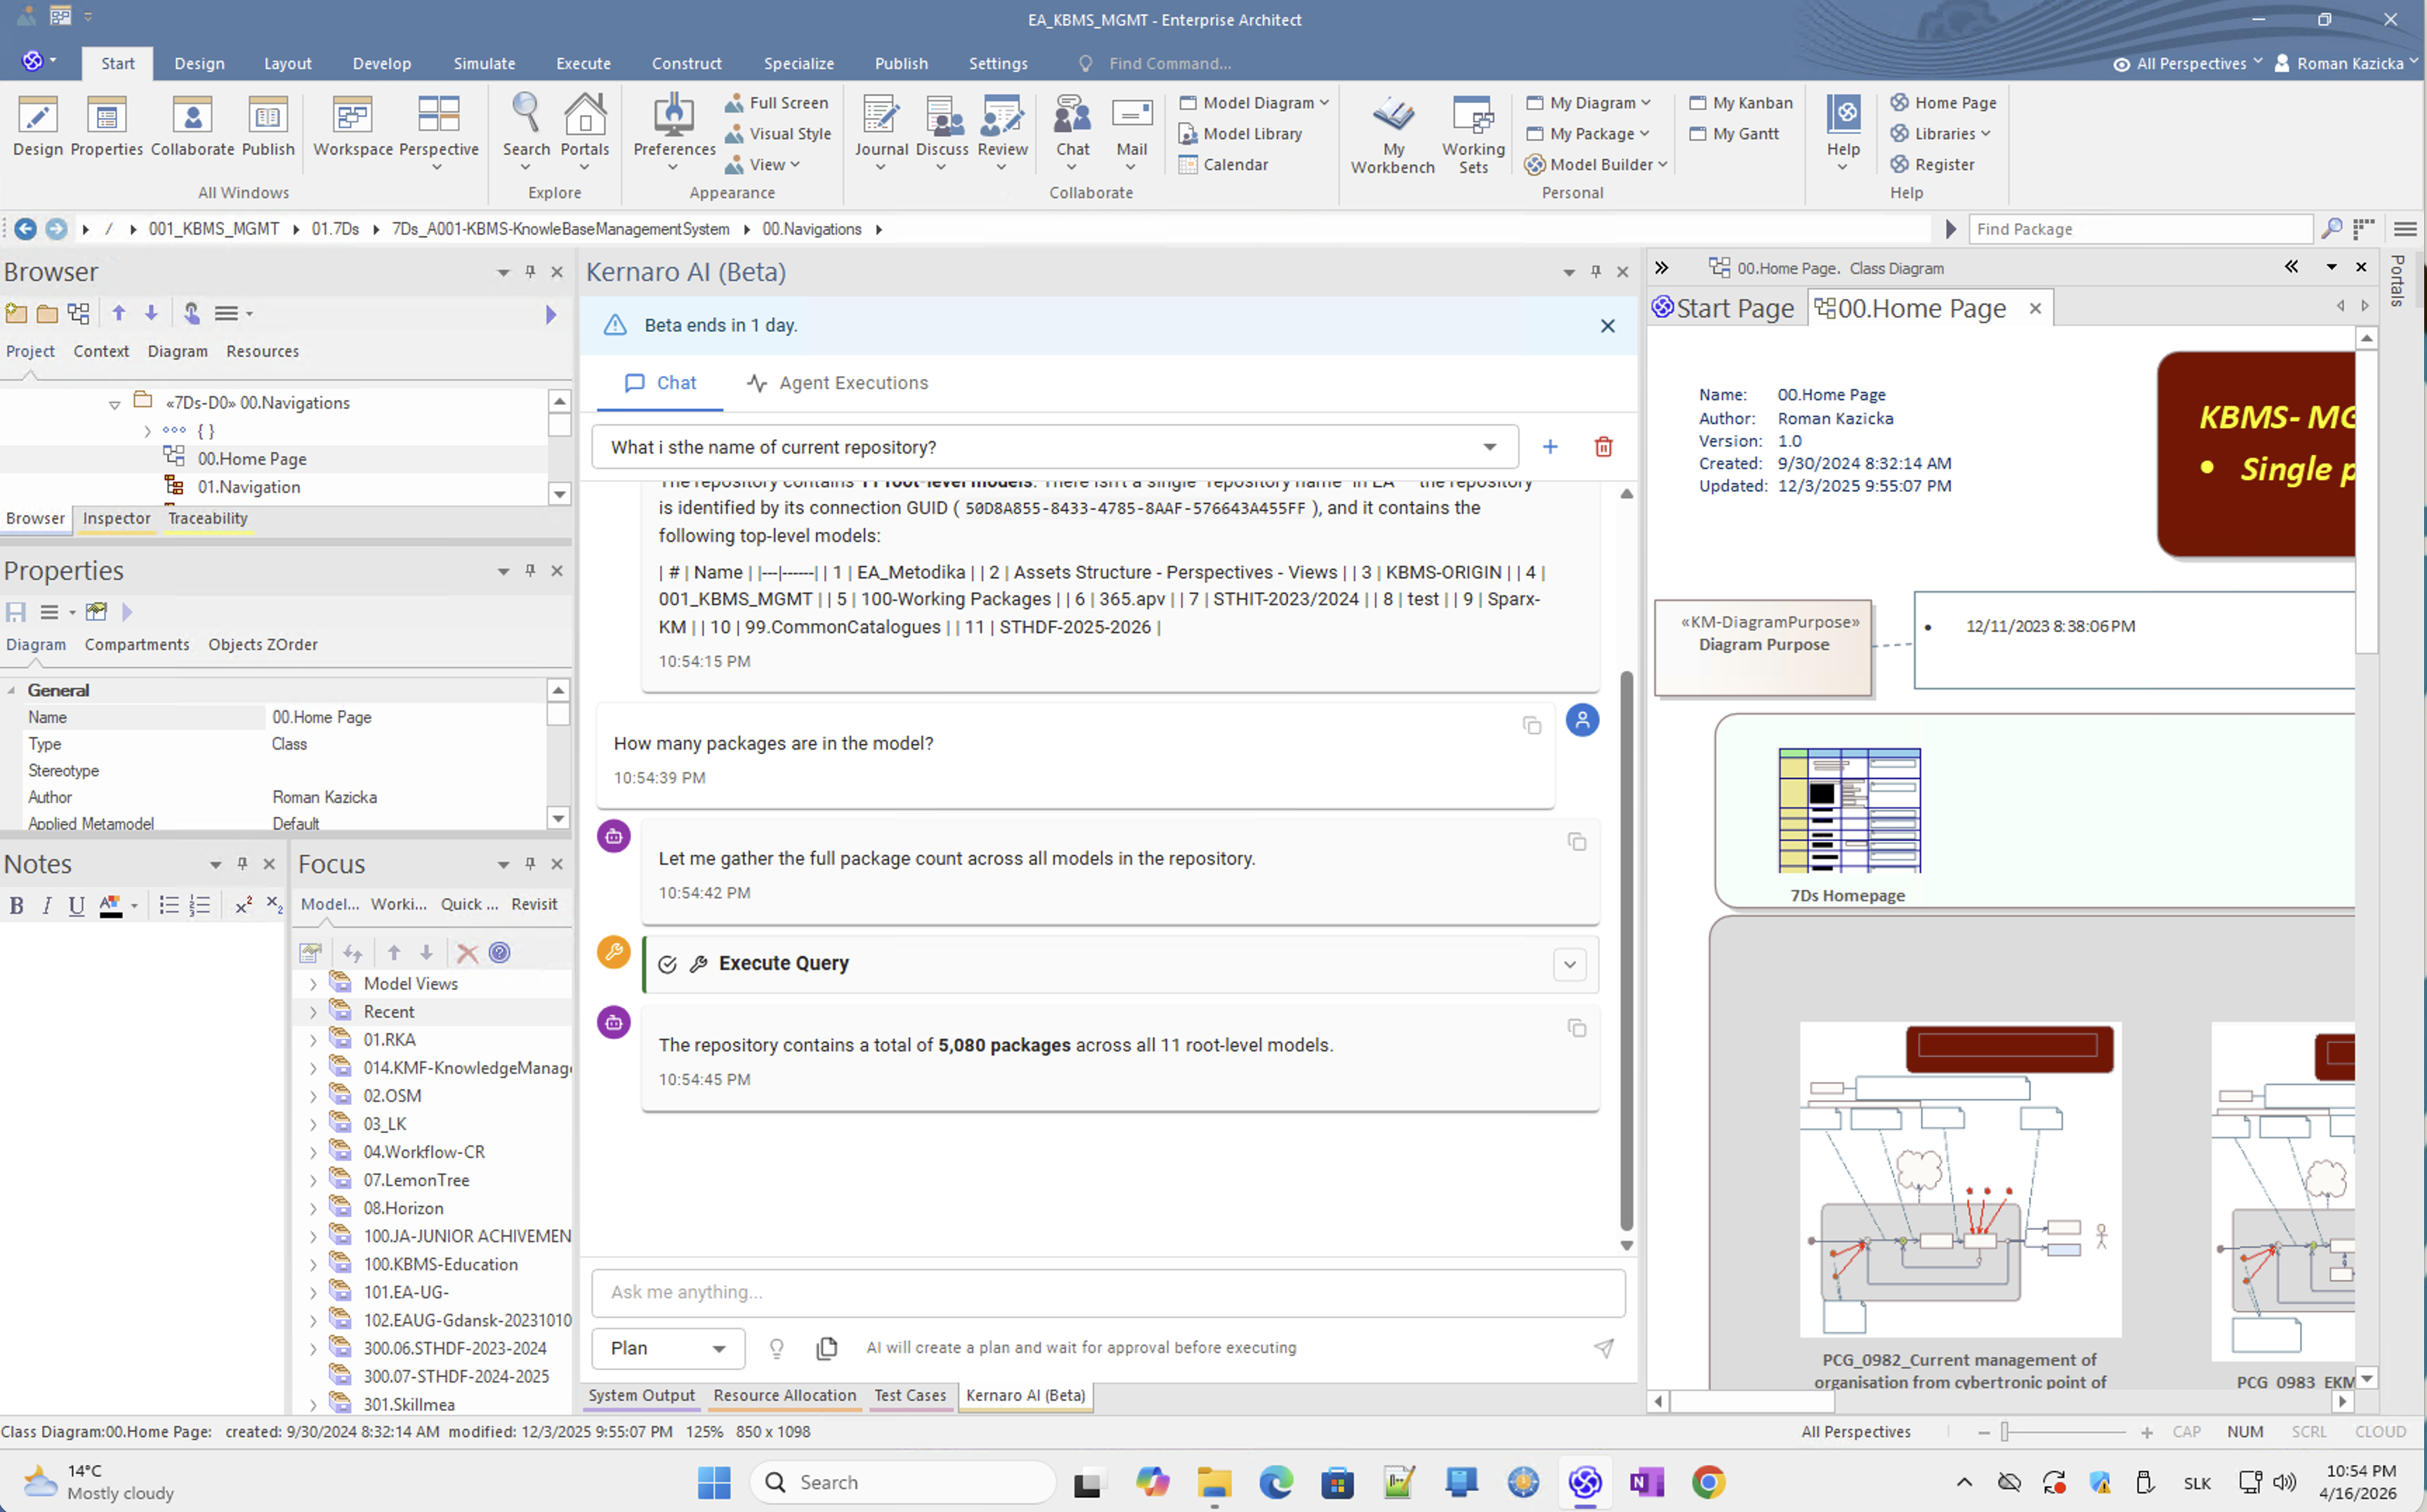Open the Model Builder dropdown
The image size is (2427, 1512).
[x=1596, y=165]
